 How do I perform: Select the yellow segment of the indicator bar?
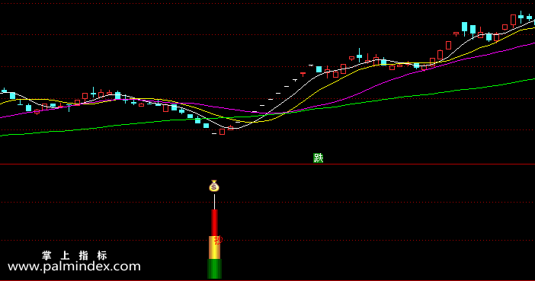tap(214, 247)
